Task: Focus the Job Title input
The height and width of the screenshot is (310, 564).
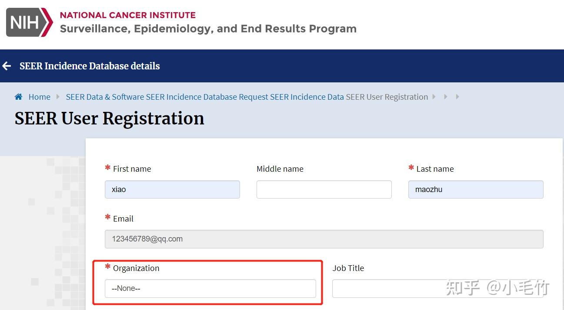Action: click(x=387, y=288)
